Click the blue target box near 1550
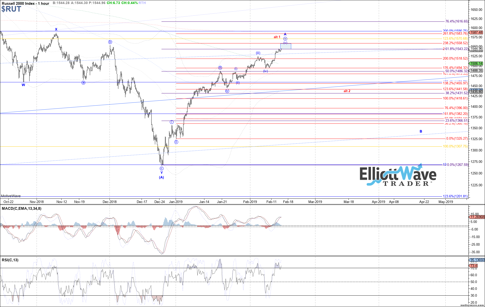The image size is (485, 307). pos(286,46)
